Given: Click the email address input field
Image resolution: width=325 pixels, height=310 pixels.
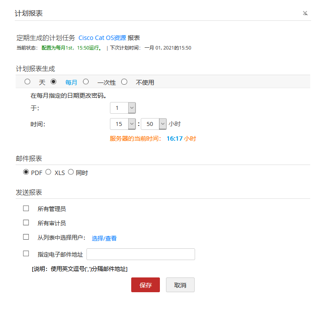Looking at the screenshot, I should point(141,254).
